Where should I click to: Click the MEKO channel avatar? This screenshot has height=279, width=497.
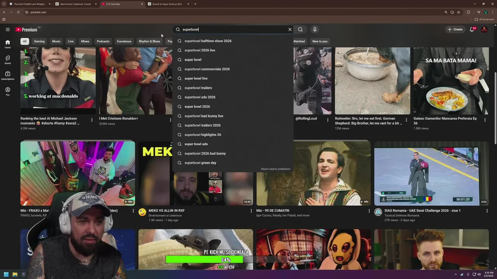[x=142, y=212]
